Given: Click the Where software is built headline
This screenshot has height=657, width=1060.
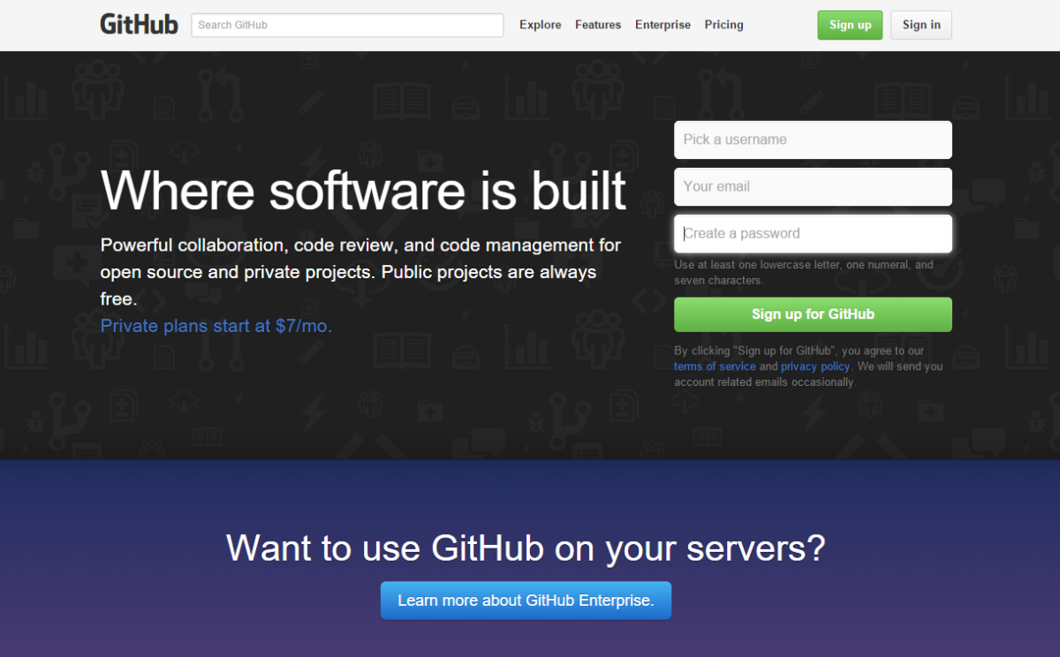Looking at the screenshot, I should [x=363, y=190].
